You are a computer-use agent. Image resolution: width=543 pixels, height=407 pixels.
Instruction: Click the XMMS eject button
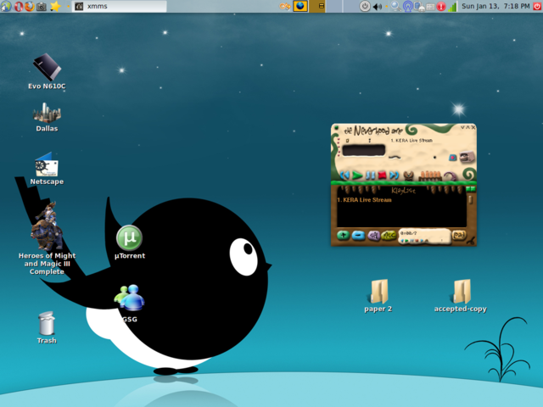pyautogui.click(x=409, y=176)
